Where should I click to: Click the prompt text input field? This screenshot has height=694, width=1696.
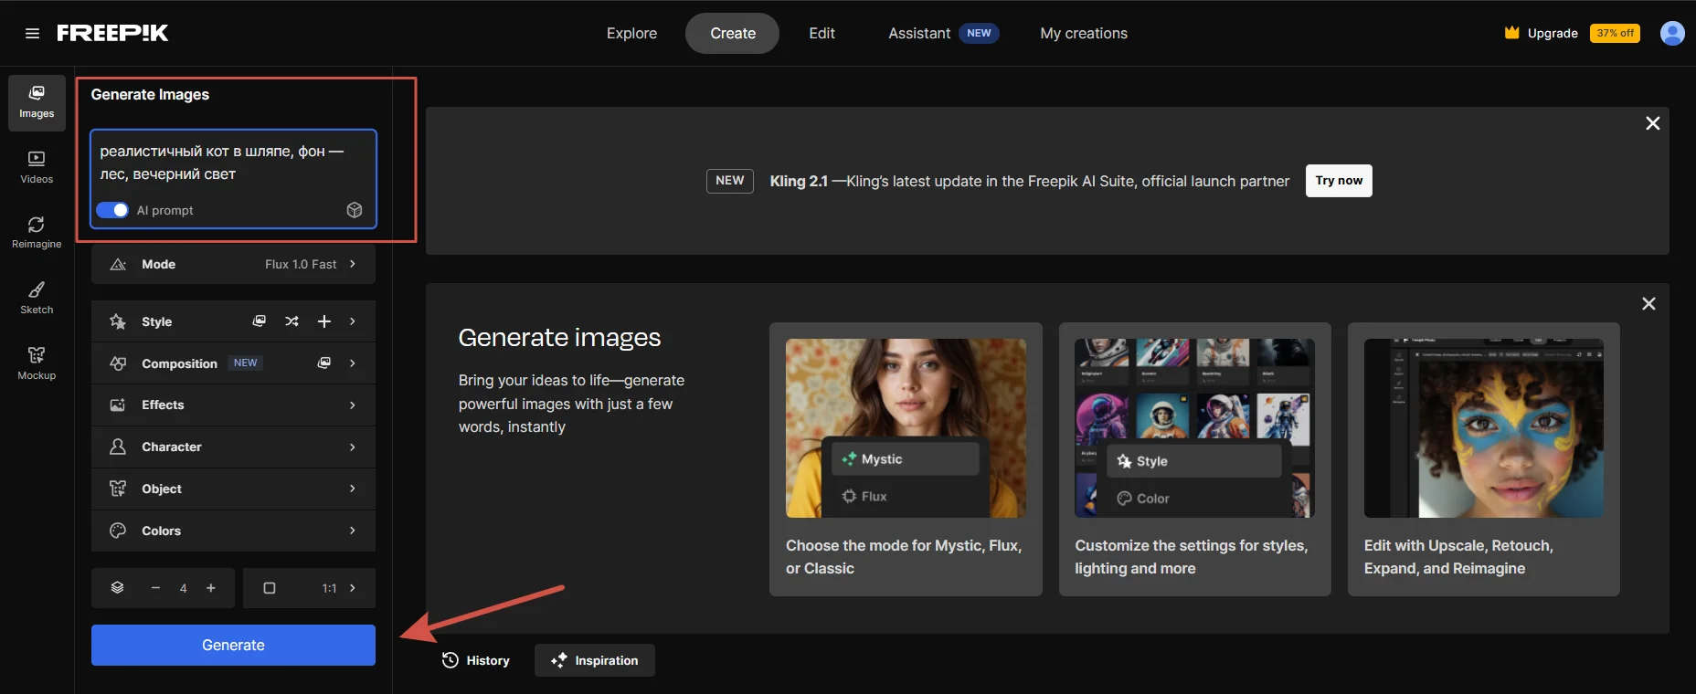click(x=233, y=163)
